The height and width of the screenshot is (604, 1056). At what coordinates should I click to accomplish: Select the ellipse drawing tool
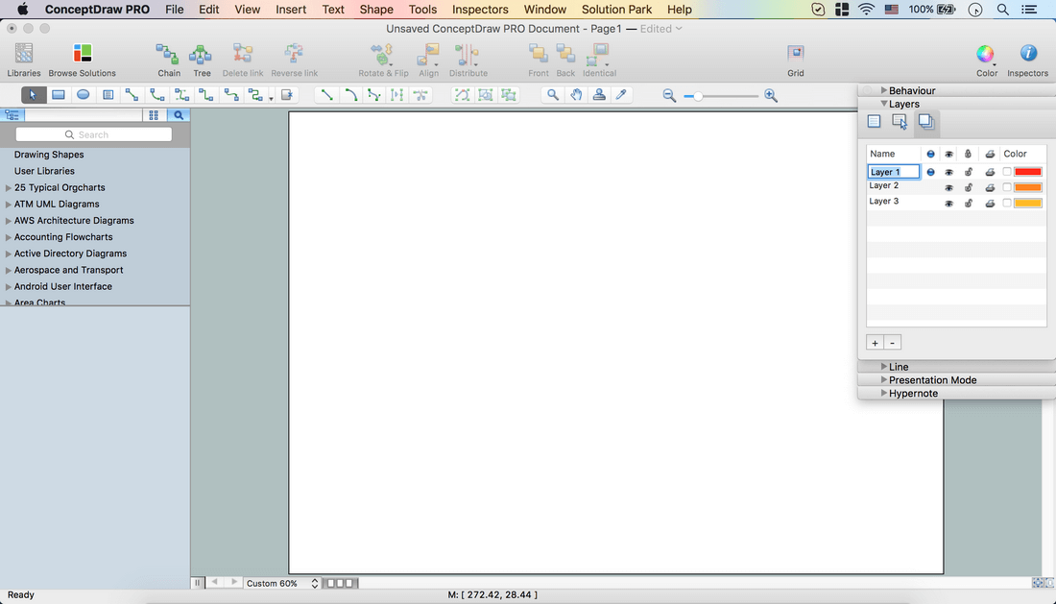(84, 95)
